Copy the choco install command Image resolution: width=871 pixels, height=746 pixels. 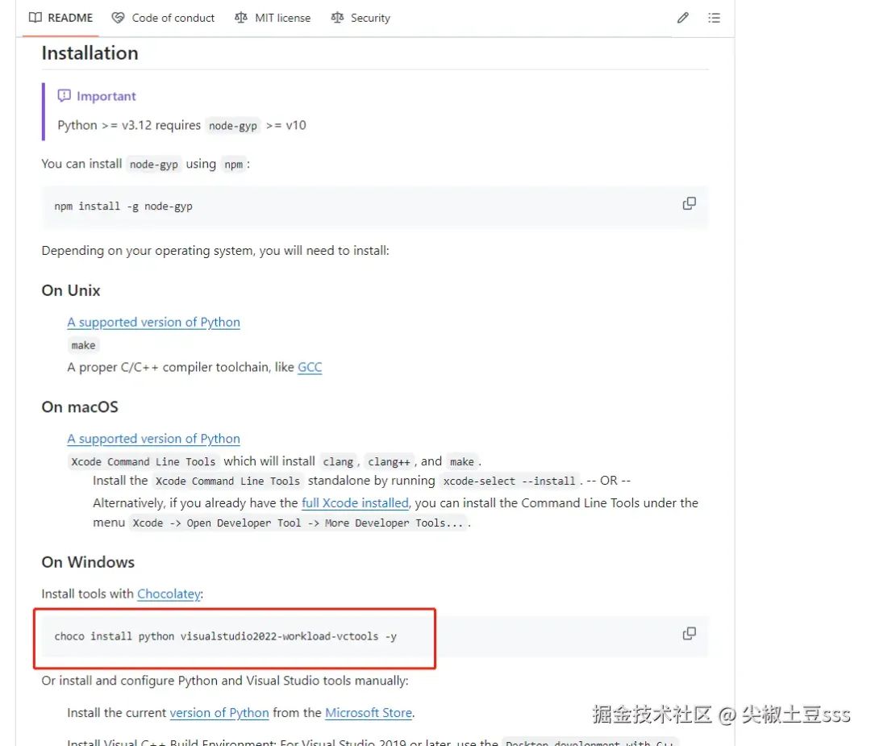click(689, 634)
